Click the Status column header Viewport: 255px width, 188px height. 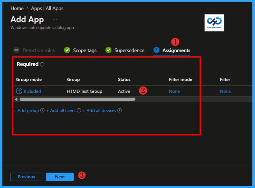[x=124, y=79]
